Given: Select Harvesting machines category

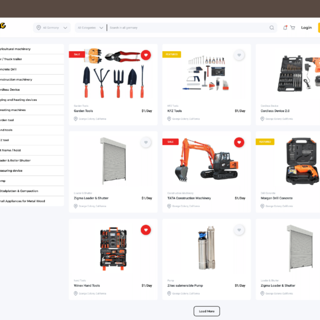Looking at the screenshot, I should (32, 110).
